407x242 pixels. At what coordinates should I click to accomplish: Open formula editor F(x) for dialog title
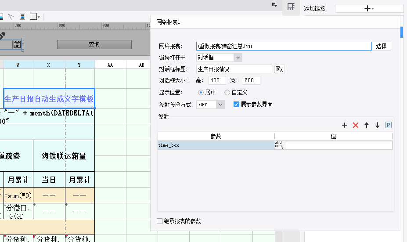coord(279,69)
